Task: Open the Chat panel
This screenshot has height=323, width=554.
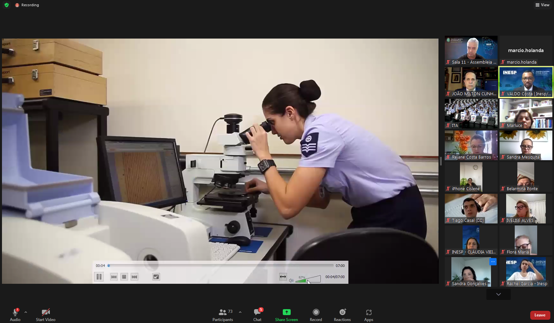Action: pos(257,314)
